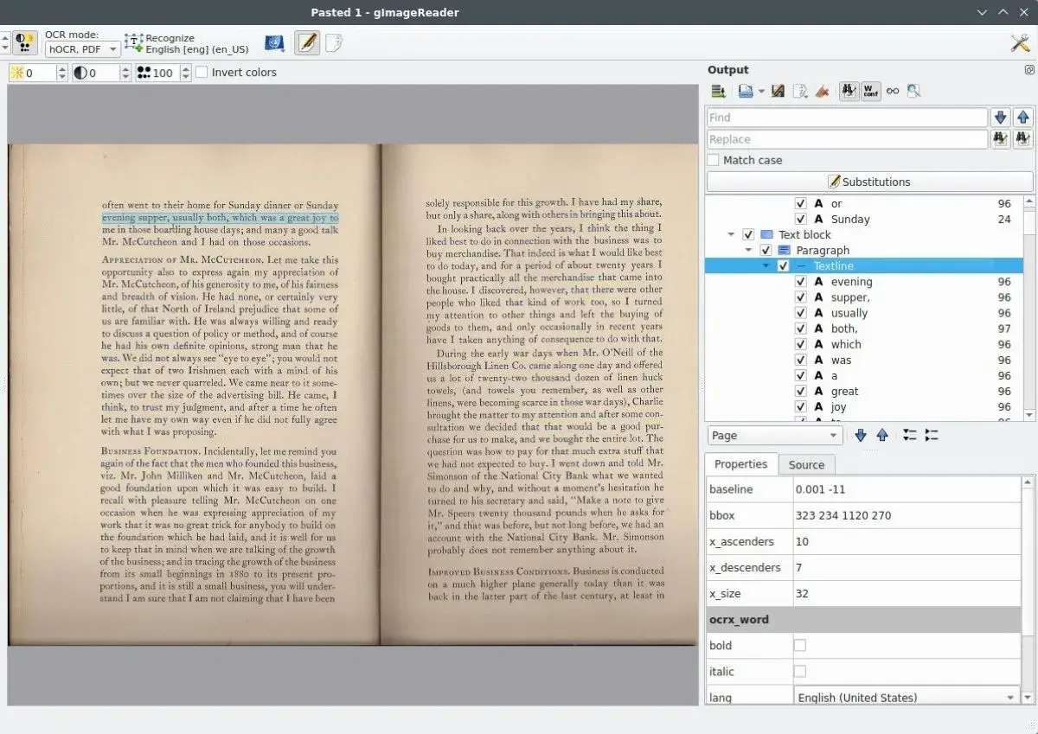Toggle the image controls toolbar icon
The image size is (1038, 734).
(26, 43)
